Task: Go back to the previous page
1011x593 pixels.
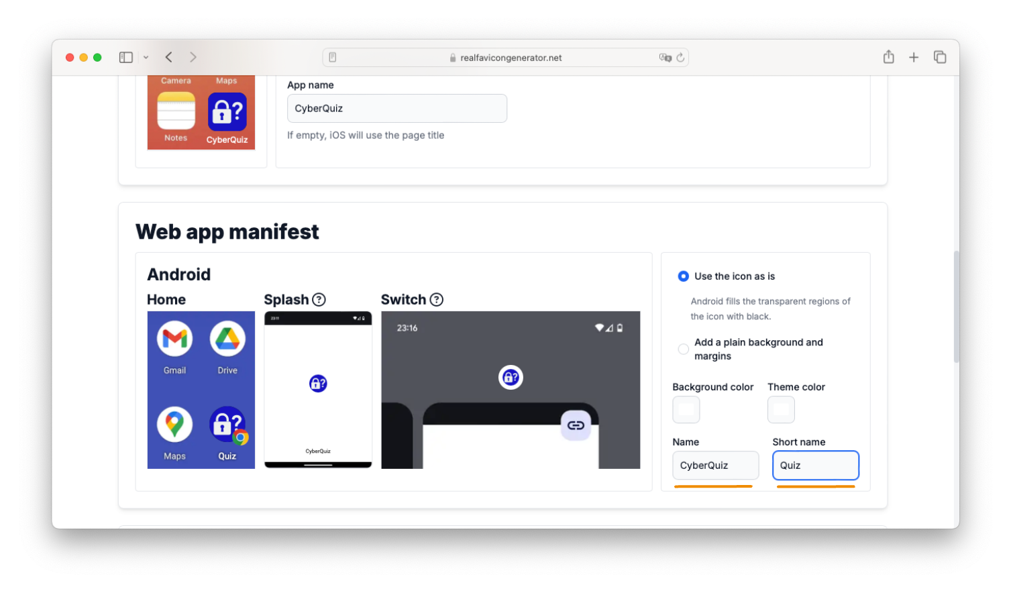Action: 169,58
